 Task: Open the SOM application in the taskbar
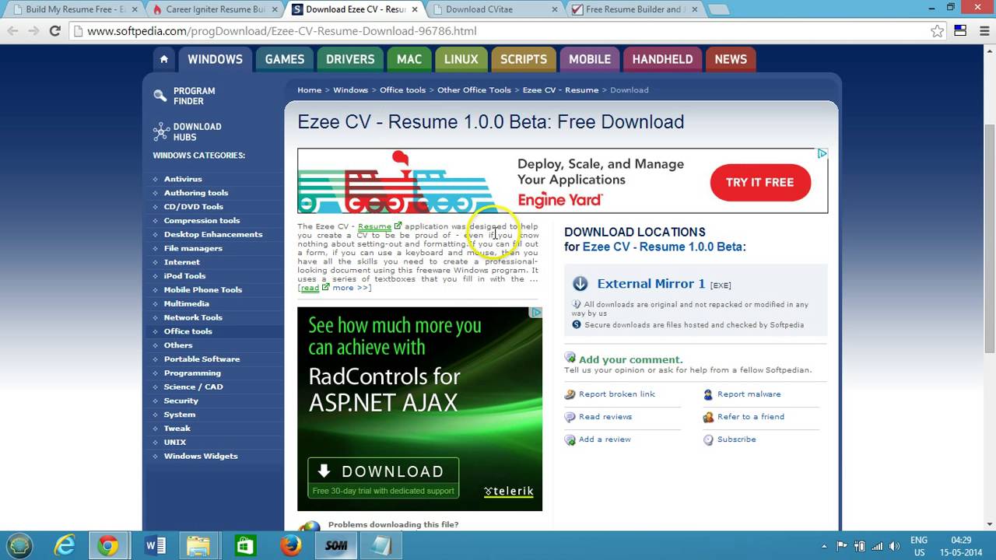click(x=336, y=546)
